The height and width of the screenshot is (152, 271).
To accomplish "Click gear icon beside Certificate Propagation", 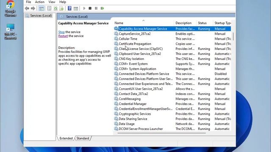I will pyautogui.click(x=116, y=44).
